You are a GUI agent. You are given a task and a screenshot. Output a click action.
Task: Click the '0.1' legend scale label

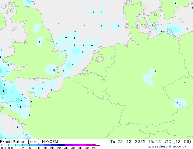[3, 148]
